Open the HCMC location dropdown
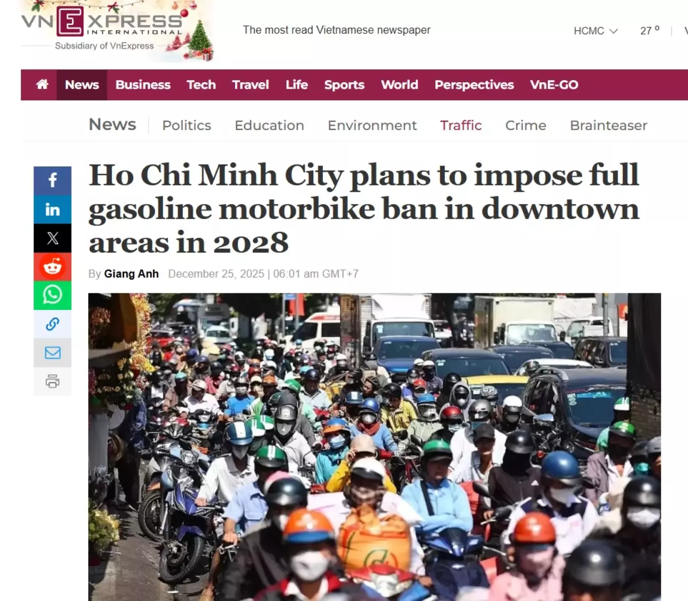 click(x=596, y=31)
